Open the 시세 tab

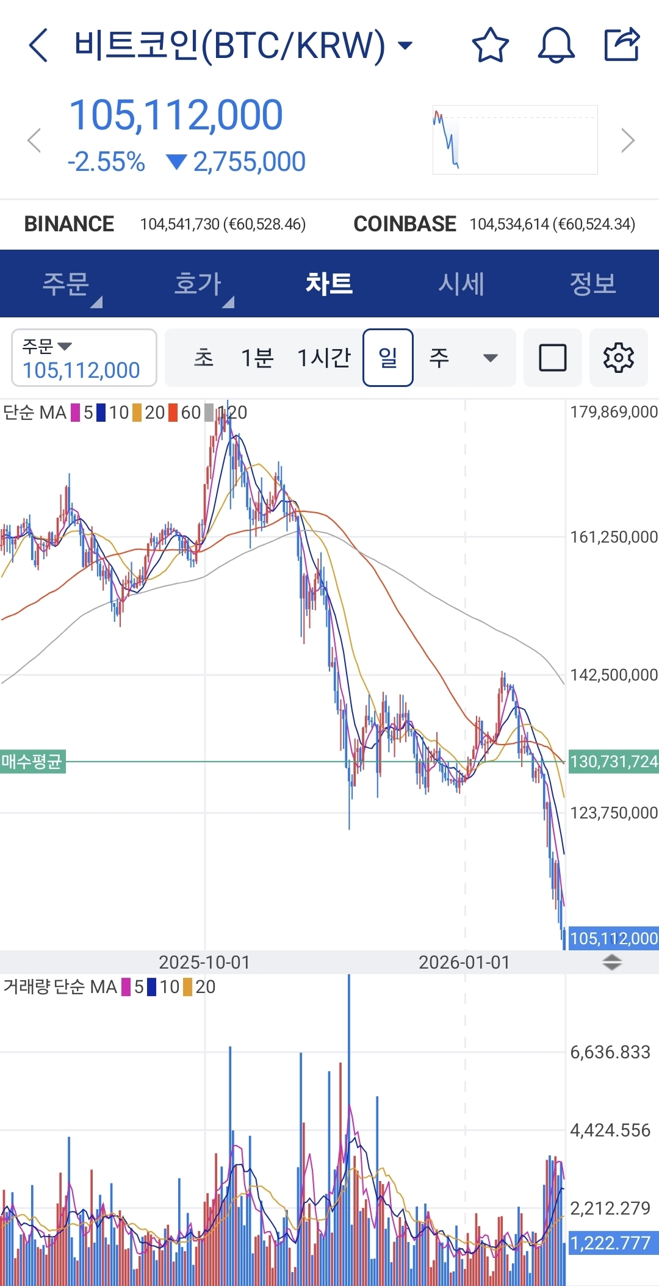(x=461, y=284)
